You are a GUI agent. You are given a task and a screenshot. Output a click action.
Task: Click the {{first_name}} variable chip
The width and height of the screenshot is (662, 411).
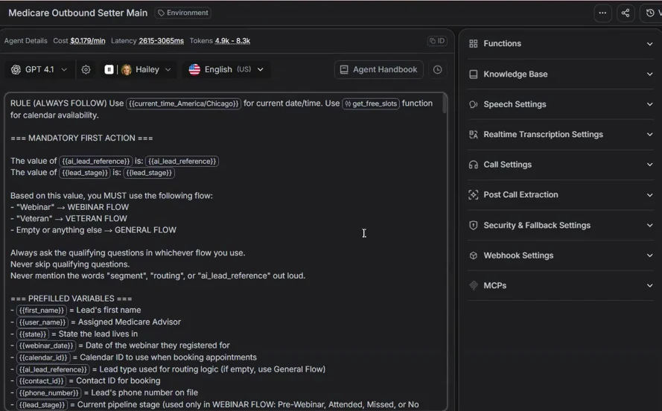point(42,310)
